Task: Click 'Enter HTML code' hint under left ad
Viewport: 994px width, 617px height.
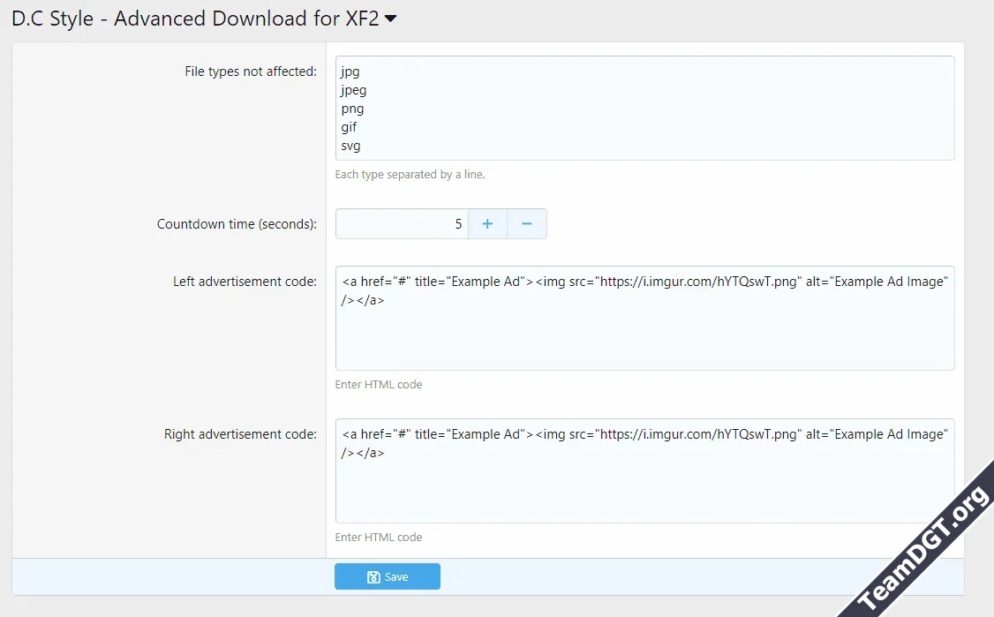Action: tap(379, 385)
